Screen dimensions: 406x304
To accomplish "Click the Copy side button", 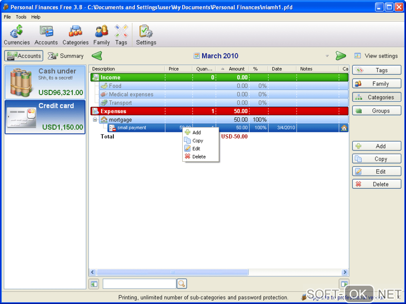I will (377, 159).
